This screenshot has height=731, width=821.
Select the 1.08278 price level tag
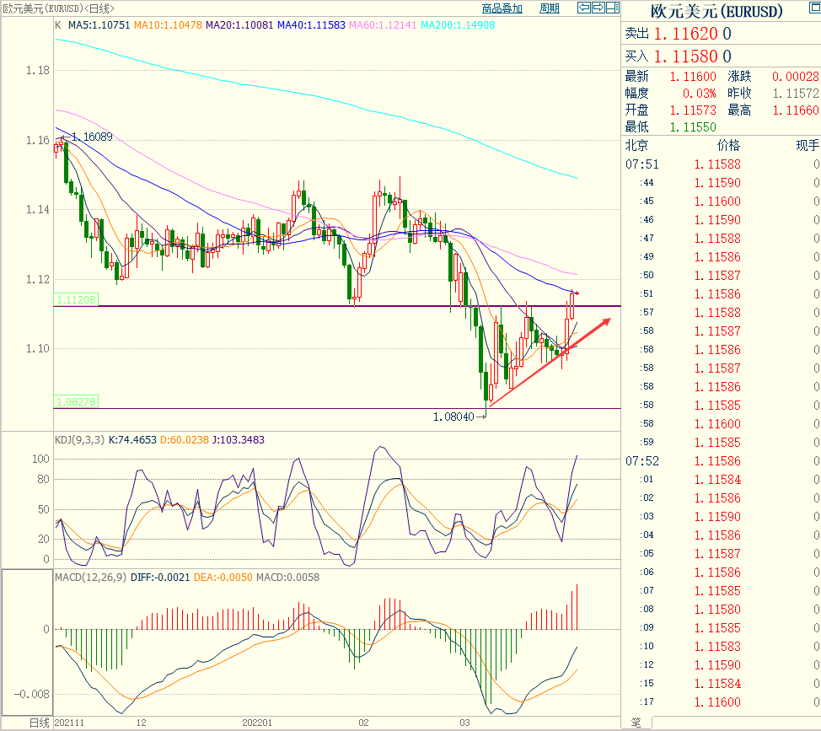pyautogui.click(x=76, y=402)
